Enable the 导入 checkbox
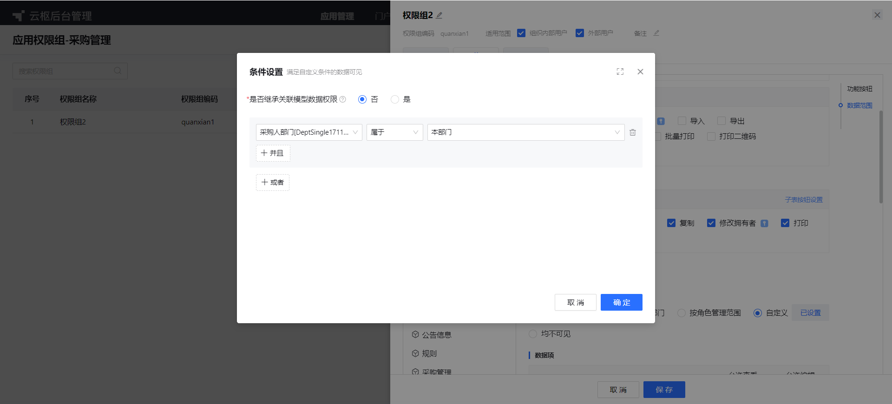Viewport: 892px width, 404px height. tap(682, 121)
